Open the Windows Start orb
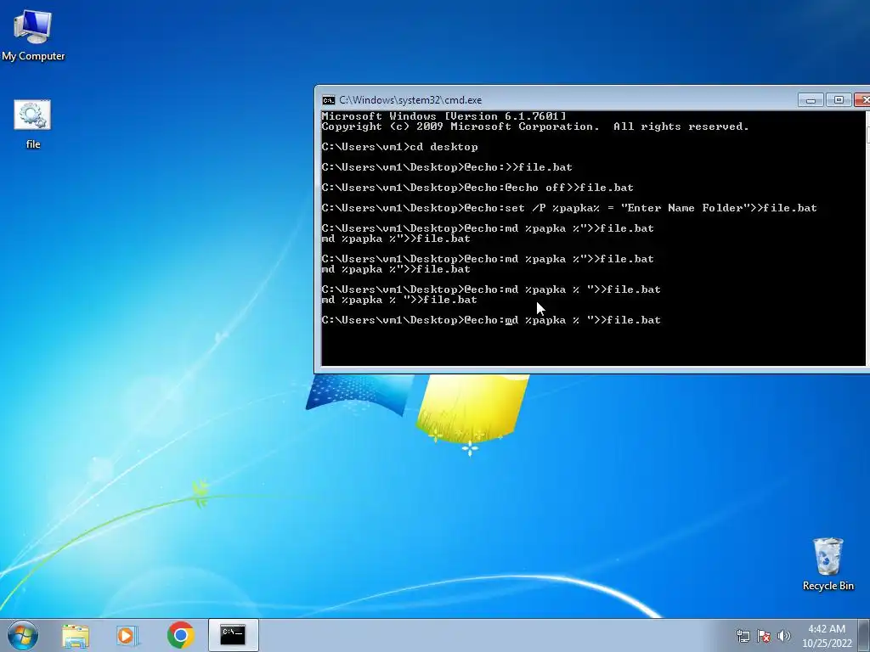870x652 pixels. pos(23,635)
